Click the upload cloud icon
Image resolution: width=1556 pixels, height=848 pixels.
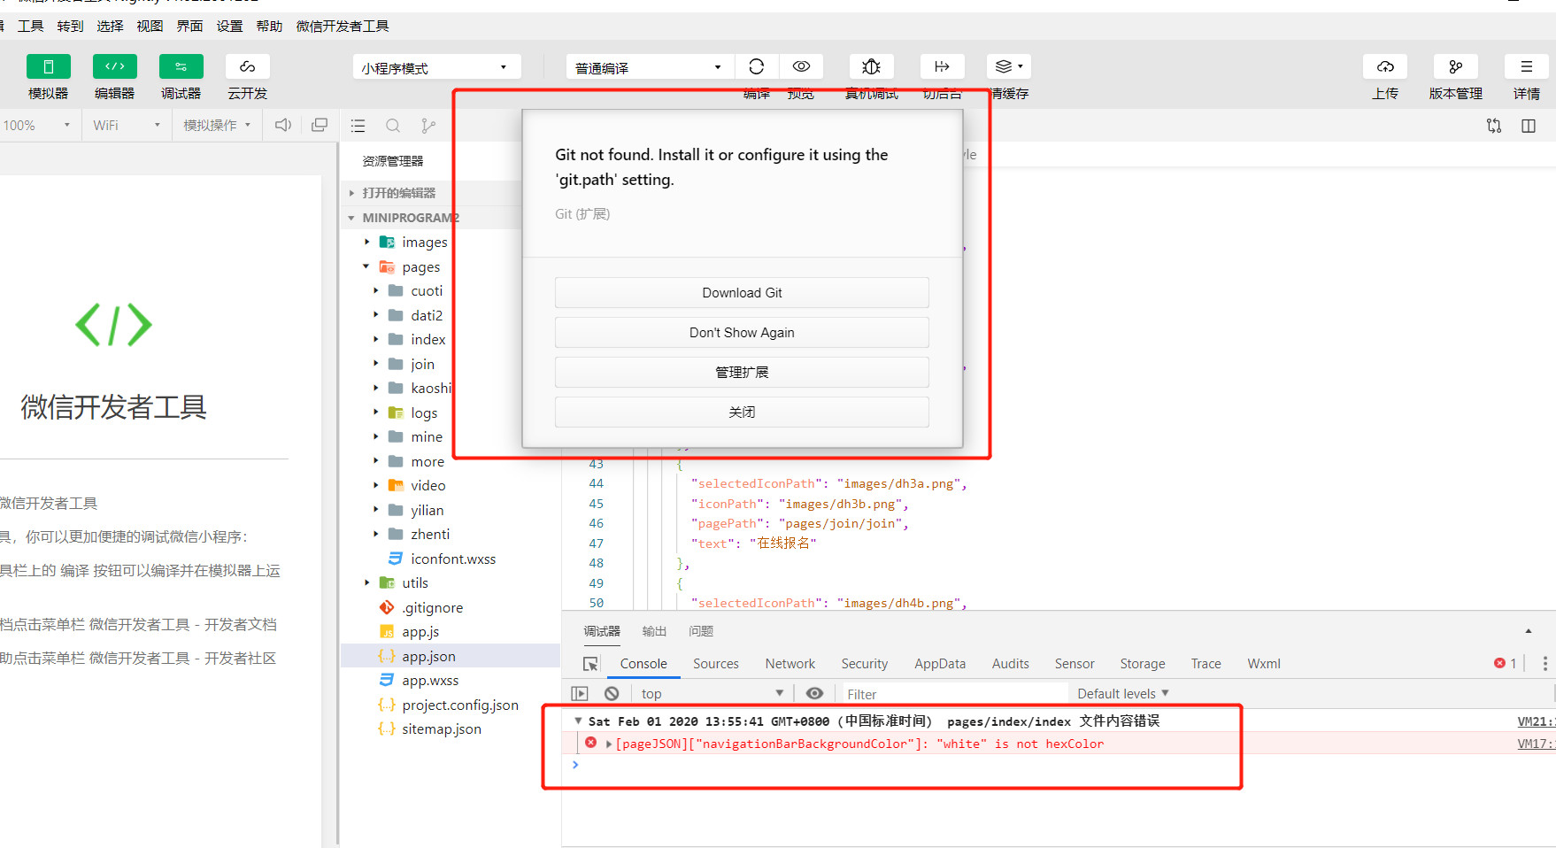pyautogui.click(x=1385, y=66)
